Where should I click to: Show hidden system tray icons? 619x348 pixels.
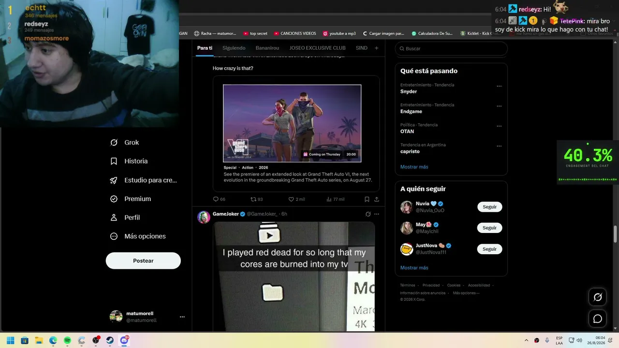coord(527,340)
